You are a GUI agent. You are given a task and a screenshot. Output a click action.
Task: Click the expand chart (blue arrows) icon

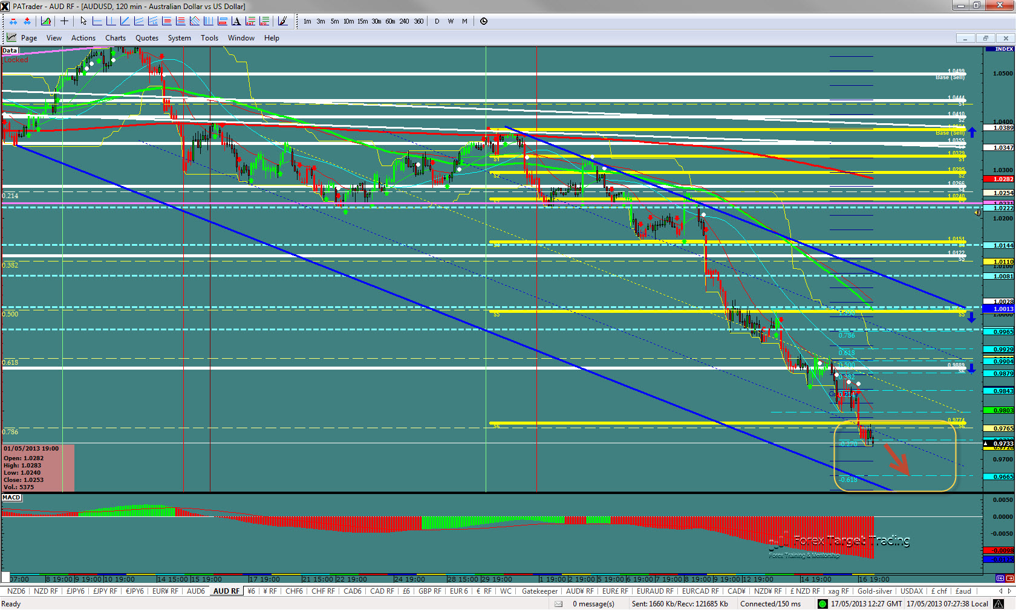[x=27, y=21]
